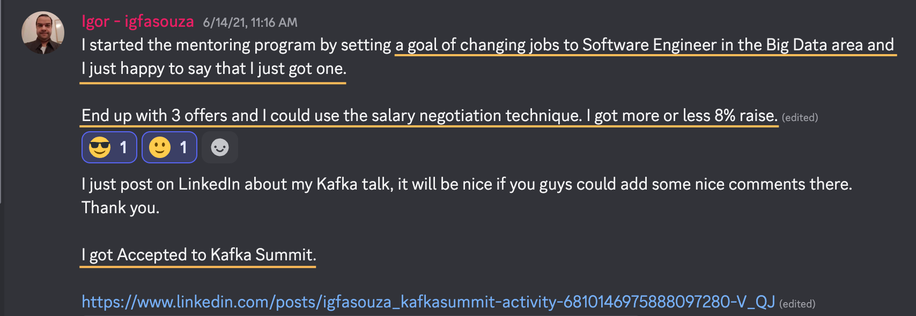Click the phrase 'add some nice comments there'

736,184
